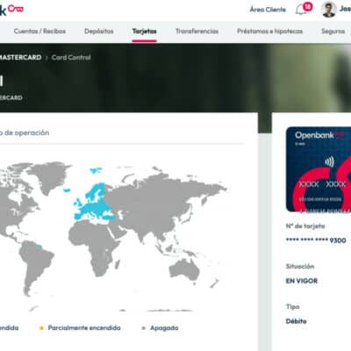Image resolution: width=351 pixels, height=351 pixels.
Task: Click the user profile avatar
Action: pos(328,10)
